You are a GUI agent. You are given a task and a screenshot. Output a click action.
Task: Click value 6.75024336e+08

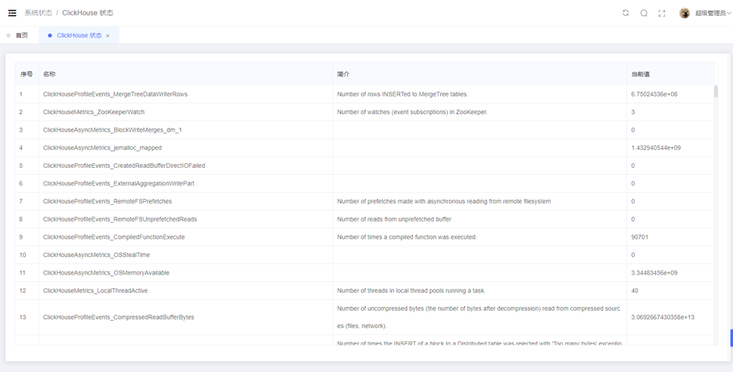pyautogui.click(x=654, y=94)
